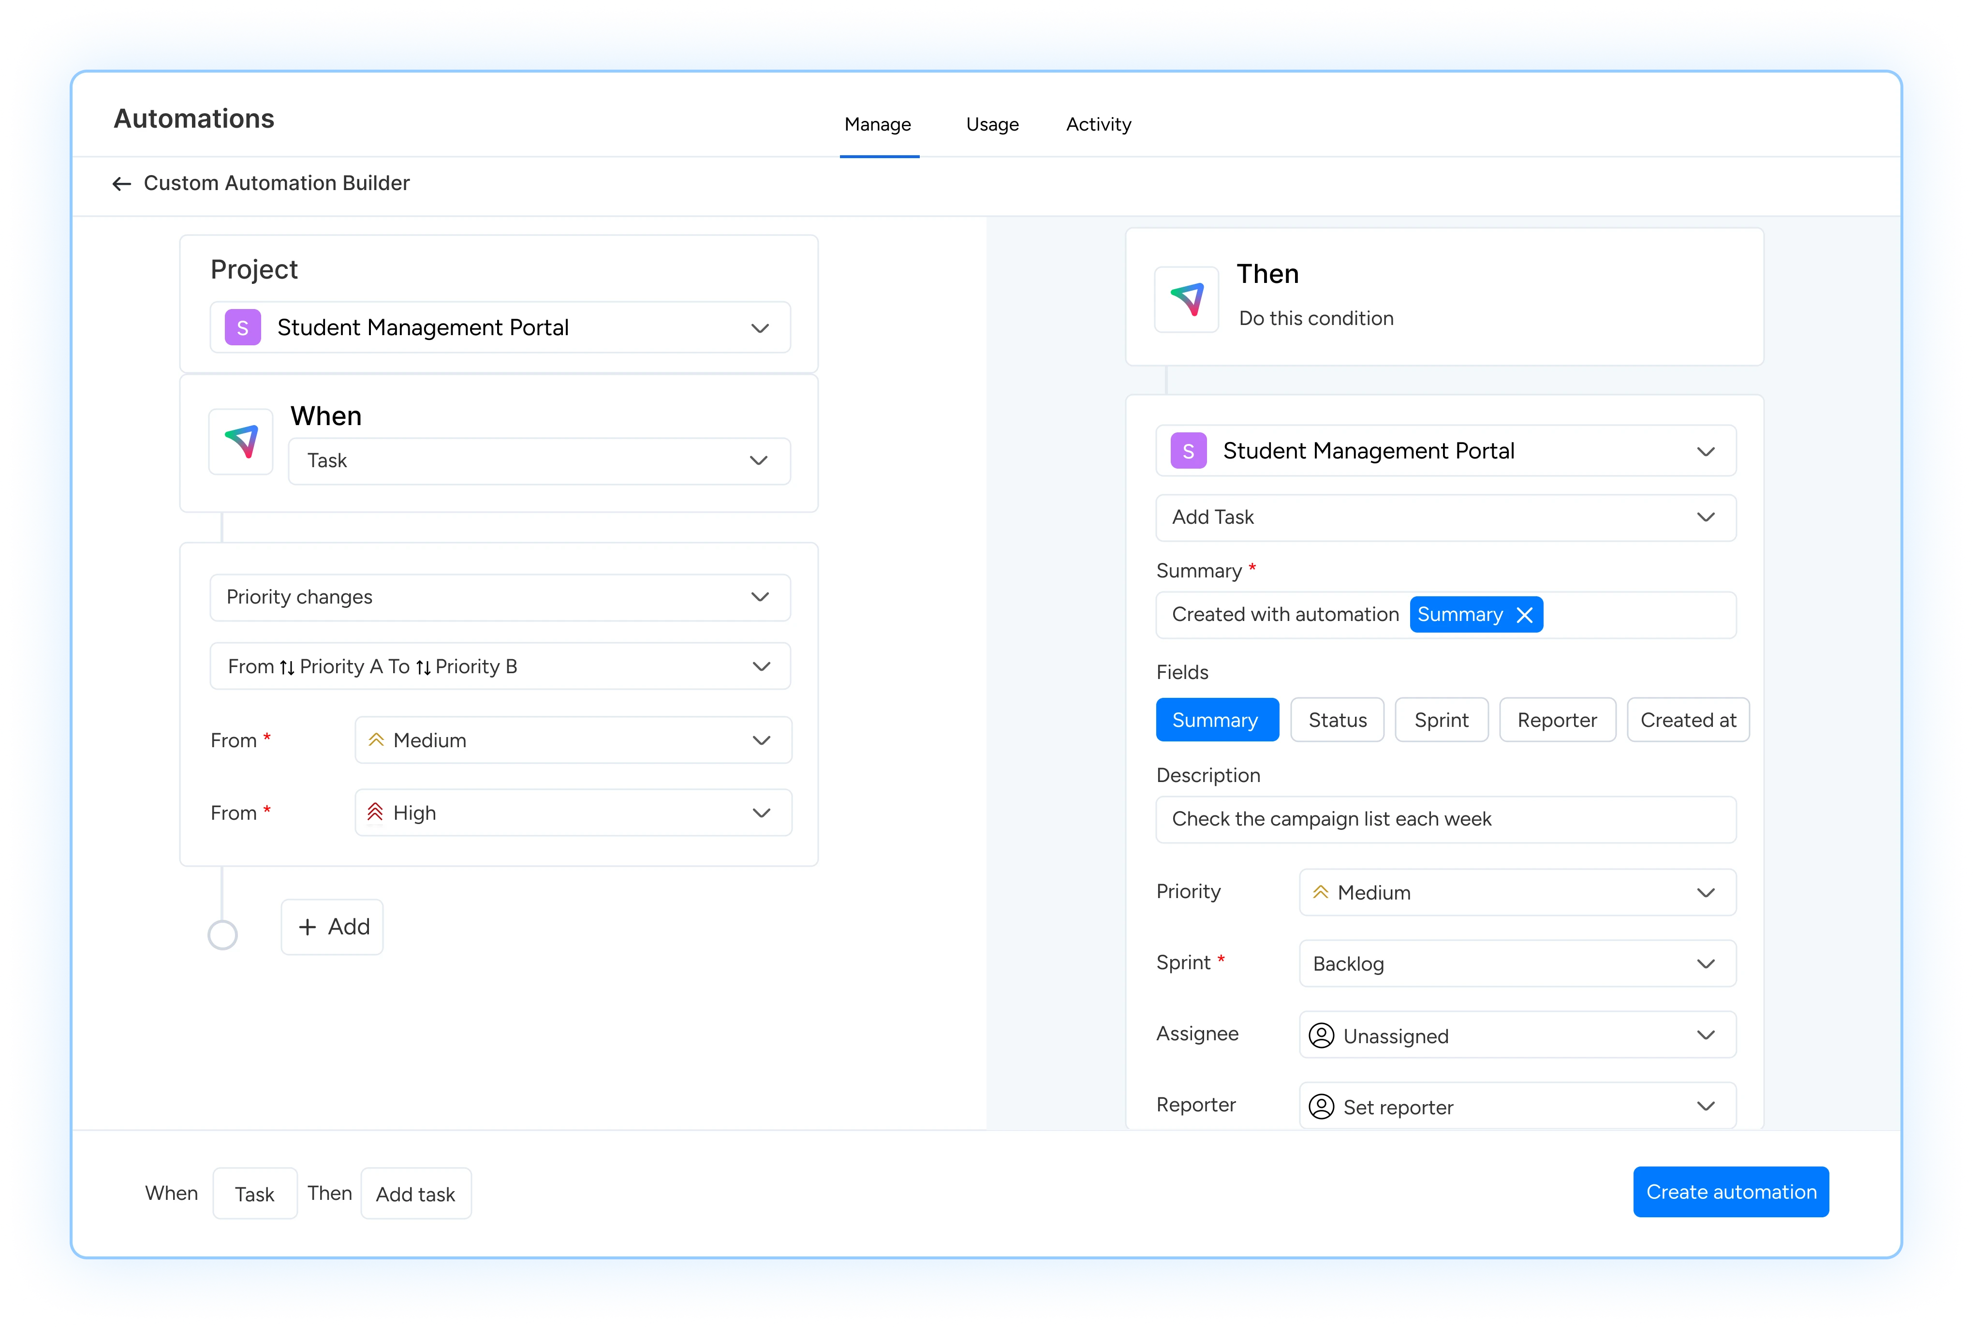Click the empty circle node under trigger

[x=222, y=936]
